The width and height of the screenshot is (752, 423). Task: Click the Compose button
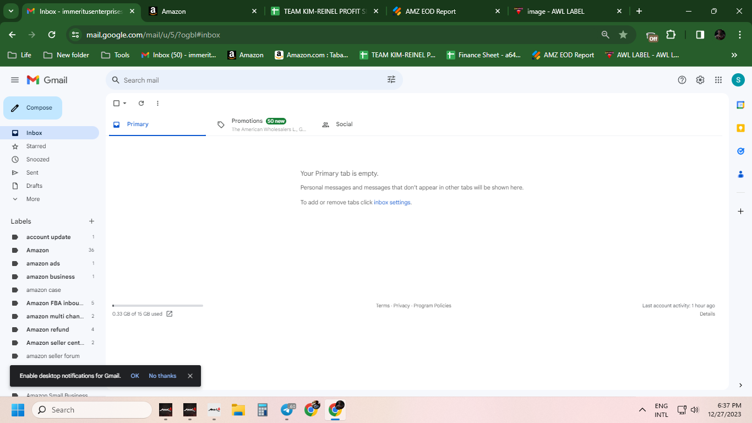click(x=32, y=108)
